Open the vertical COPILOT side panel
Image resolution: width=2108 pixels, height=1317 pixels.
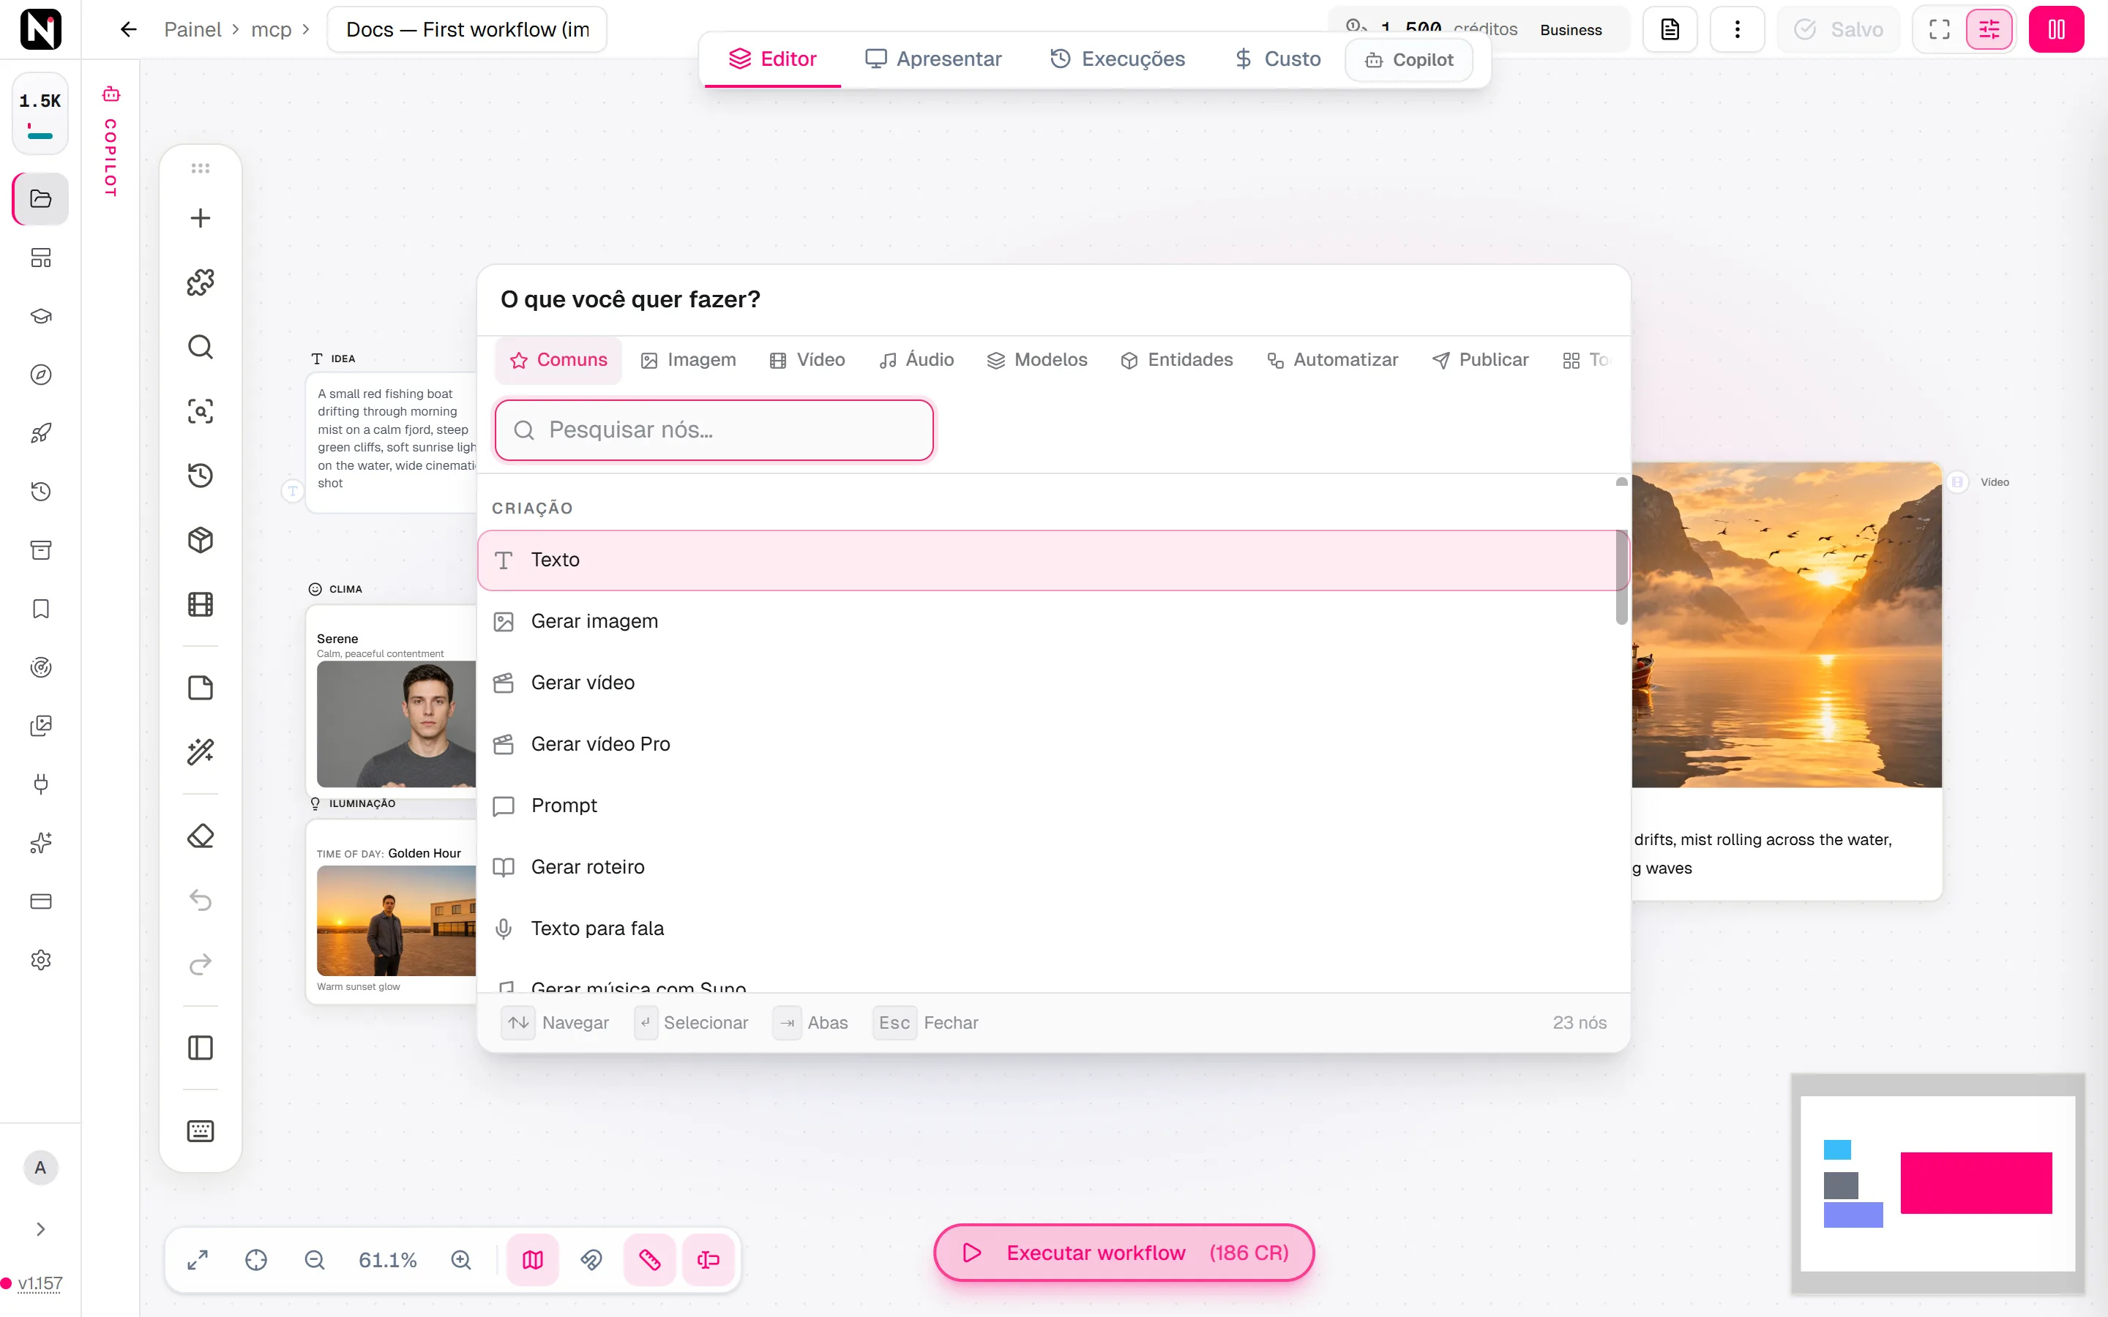(x=111, y=141)
